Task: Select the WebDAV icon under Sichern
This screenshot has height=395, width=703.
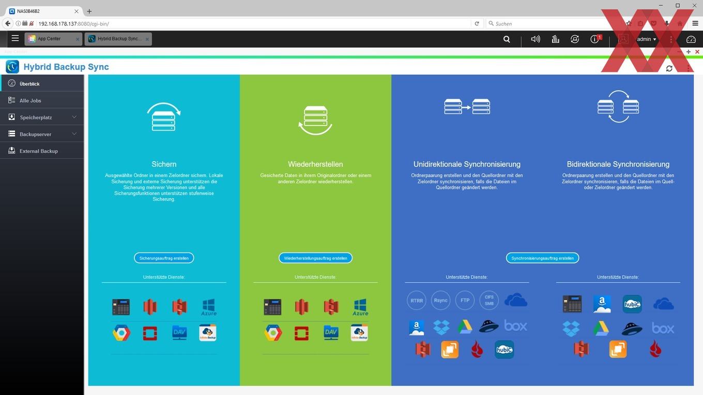Action: (179, 333)
